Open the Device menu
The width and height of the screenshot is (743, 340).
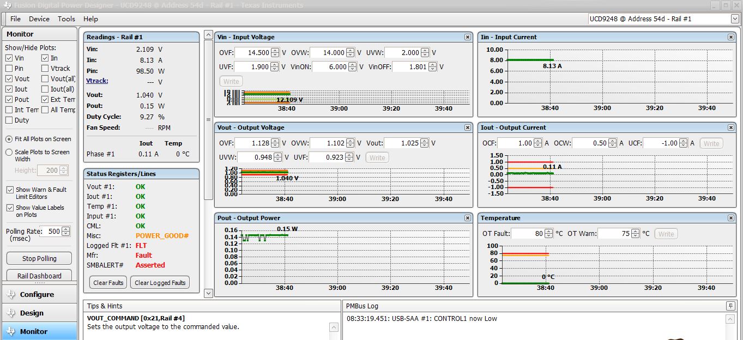point(39,19)
